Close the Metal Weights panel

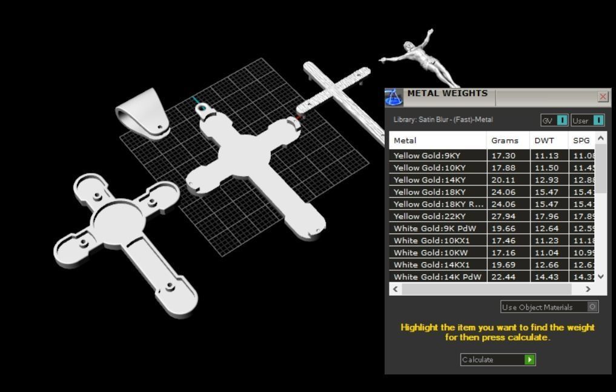[x=603, y=96]
